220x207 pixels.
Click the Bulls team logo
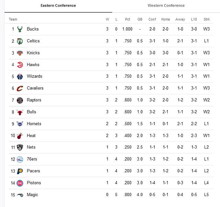point(20,112)
